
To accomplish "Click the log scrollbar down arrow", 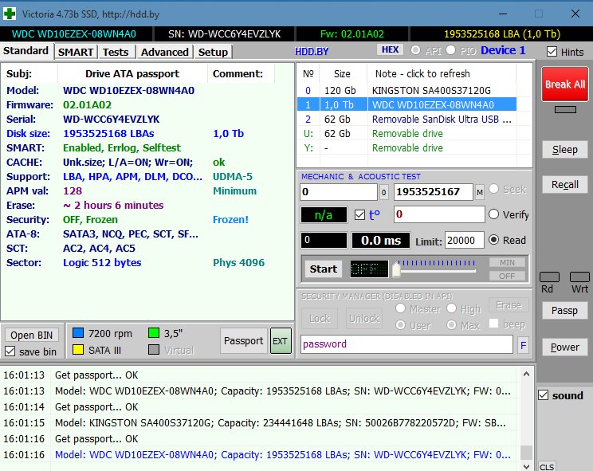I will pos(526,466).
